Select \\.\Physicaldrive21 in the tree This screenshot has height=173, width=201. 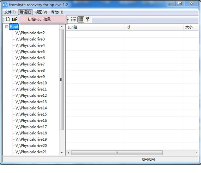coord(31,152)
